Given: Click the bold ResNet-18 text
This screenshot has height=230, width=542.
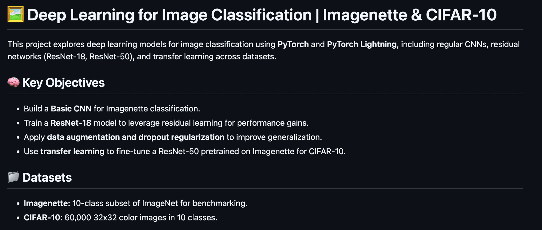Looking at the screenshot, I should click(71, 123).
